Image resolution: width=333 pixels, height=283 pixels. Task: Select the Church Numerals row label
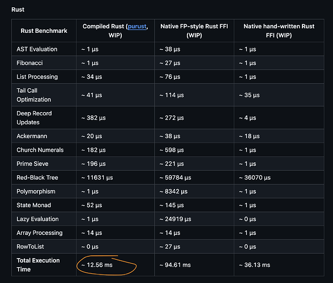pos(40,150)
